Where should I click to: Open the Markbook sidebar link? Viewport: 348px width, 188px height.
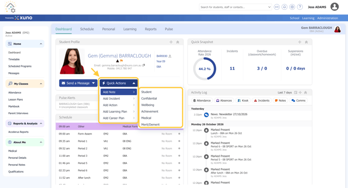pos(14,106)
